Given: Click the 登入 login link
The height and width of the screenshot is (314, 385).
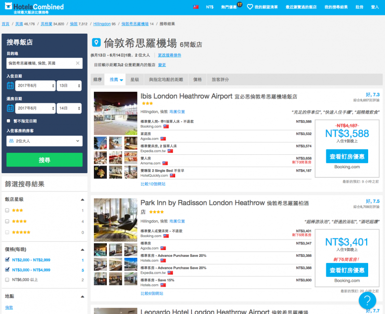Looking at the screenshot, I should (375, 7).
